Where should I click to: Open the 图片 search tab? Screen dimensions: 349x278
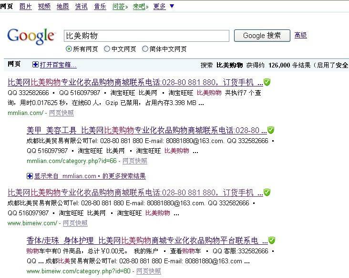(x=26, y=7)
